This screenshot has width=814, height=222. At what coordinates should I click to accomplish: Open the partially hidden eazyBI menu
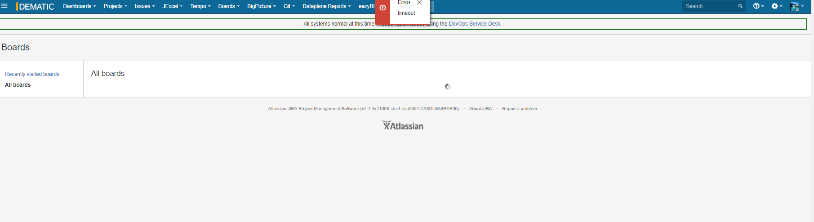366,6
